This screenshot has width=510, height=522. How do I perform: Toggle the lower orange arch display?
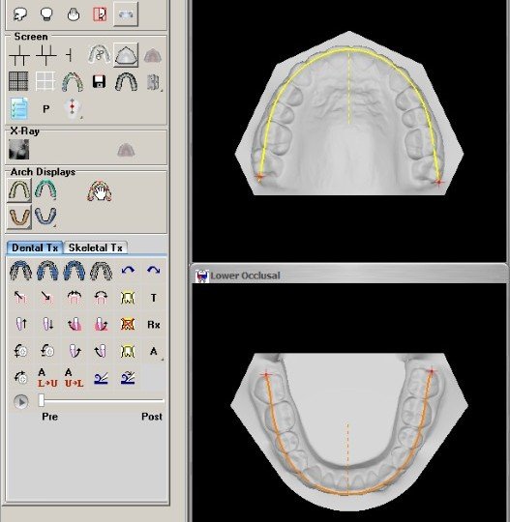(x=19, y=217)
